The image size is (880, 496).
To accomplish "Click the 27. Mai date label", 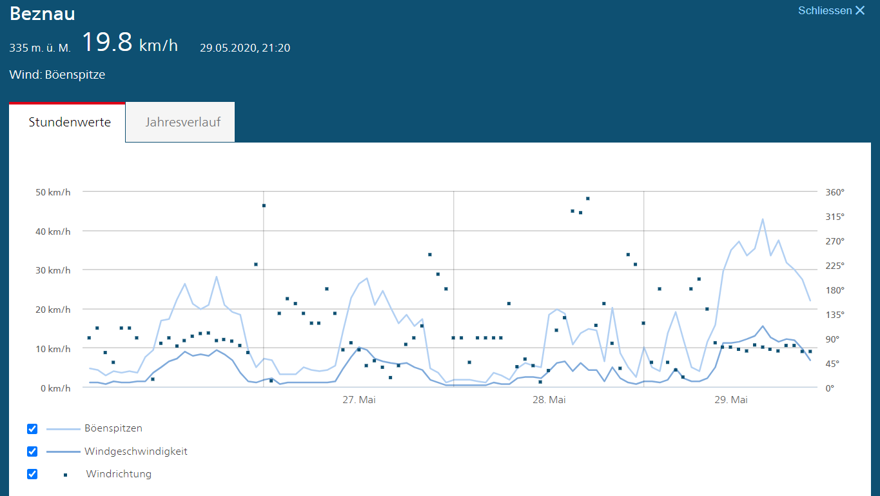I will click(359, 400).
